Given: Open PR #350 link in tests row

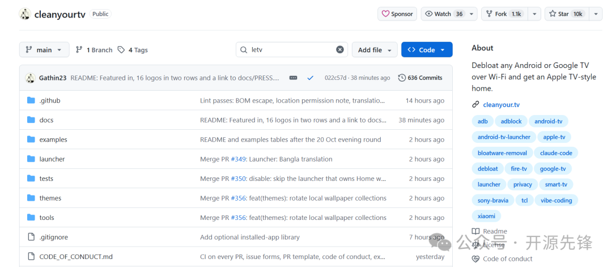Looking at the screenshot, I should [238, 179].
